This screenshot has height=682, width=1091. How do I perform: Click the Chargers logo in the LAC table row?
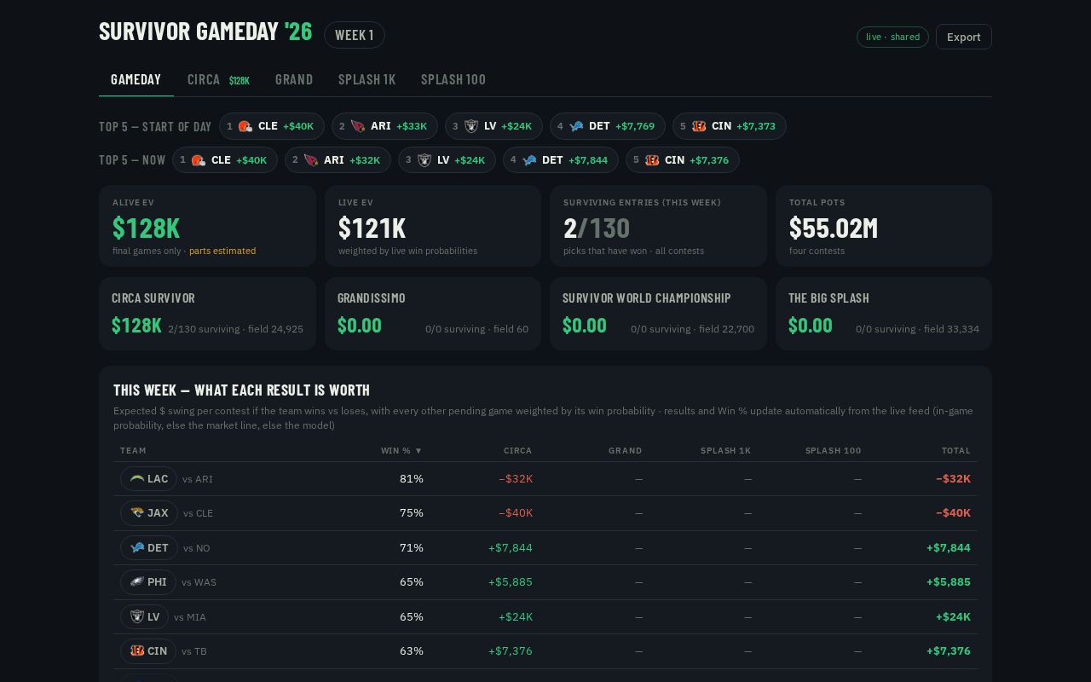136,479
